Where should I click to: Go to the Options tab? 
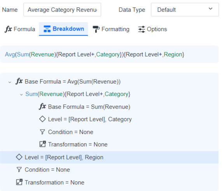[152, 29]
